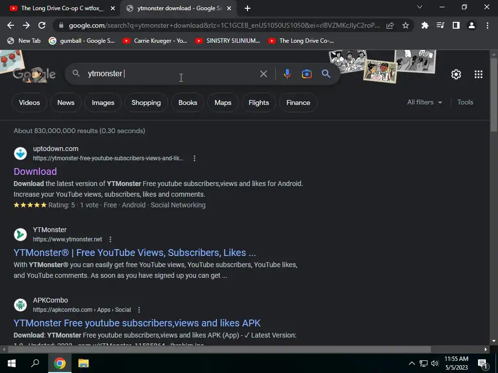Open the Extensions puzzle icon
Screen dimensions: 498x373
click(425, 25)
